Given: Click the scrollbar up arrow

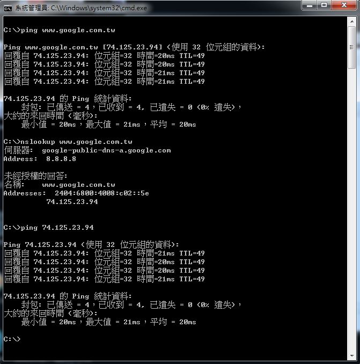Looking at the screenshot, I should coord(352,21).
